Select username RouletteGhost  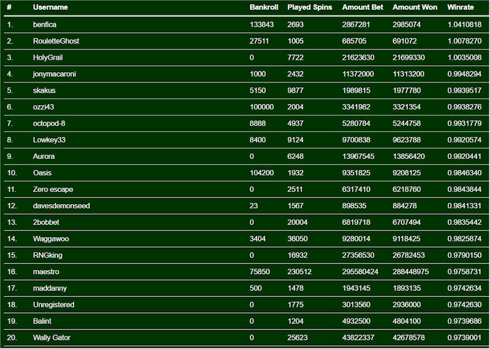pyautogui.click(x=56, y=41)
